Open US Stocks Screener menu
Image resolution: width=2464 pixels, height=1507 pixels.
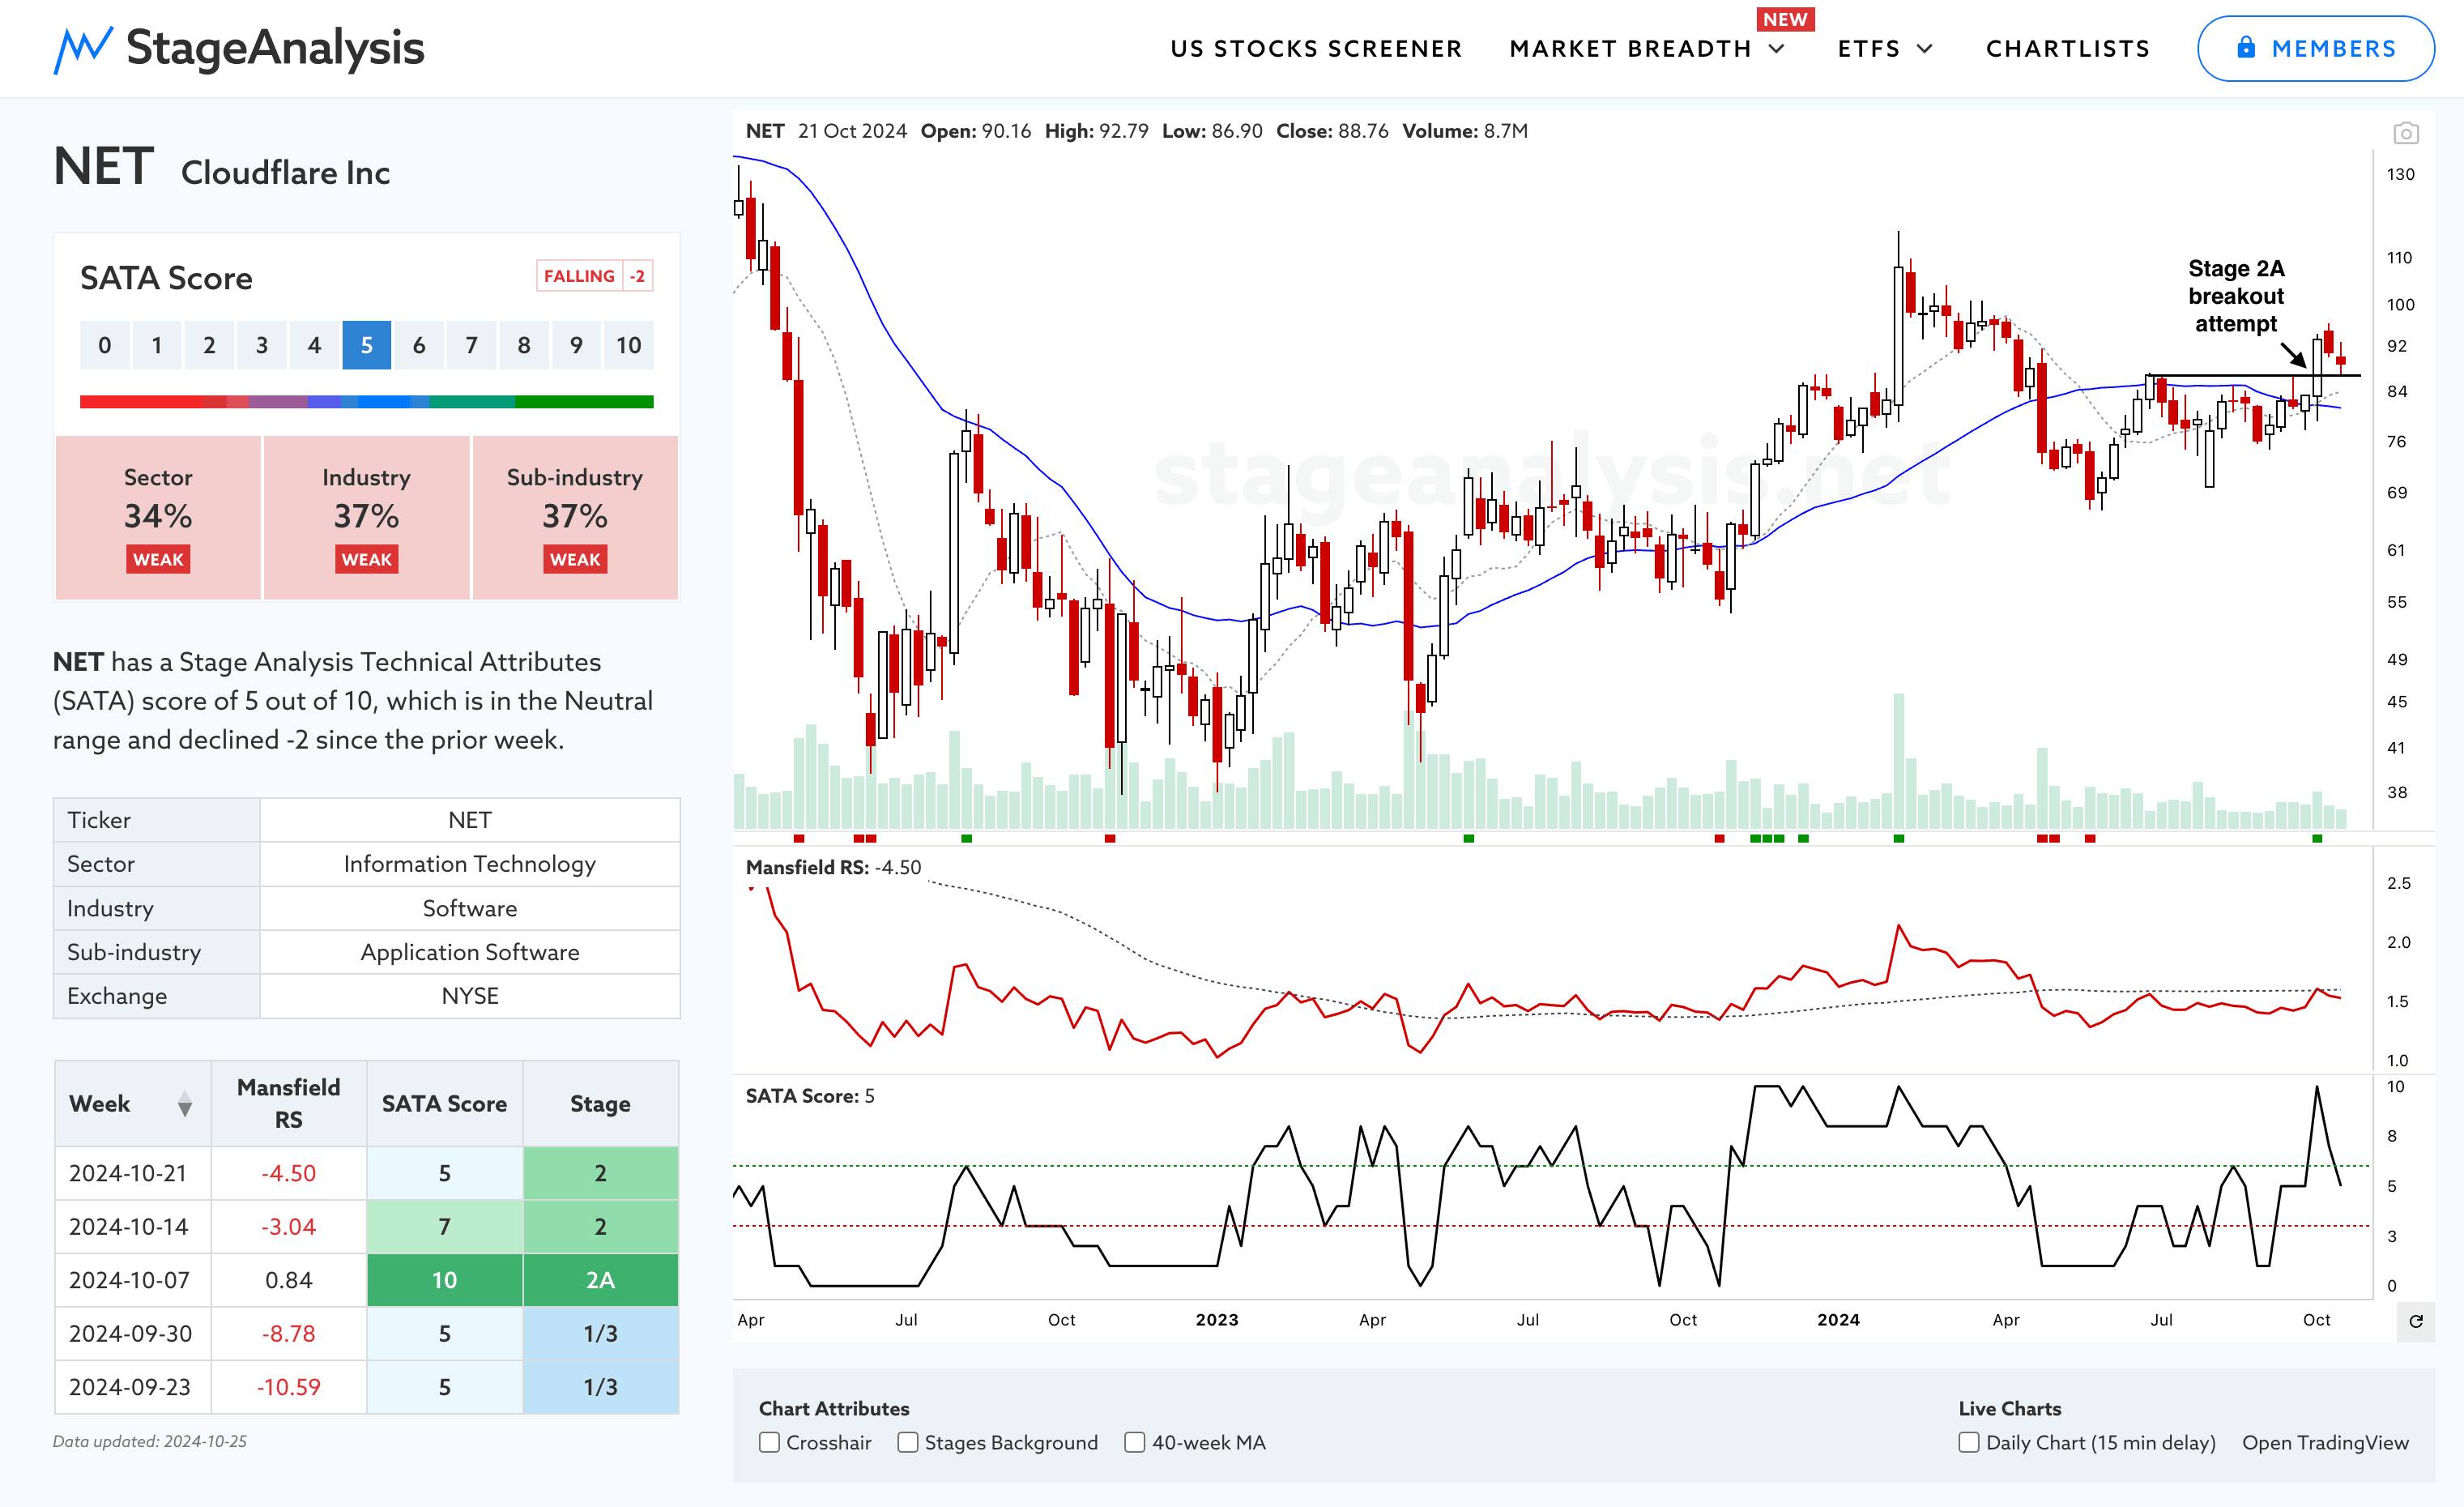tap(1316, 49)
